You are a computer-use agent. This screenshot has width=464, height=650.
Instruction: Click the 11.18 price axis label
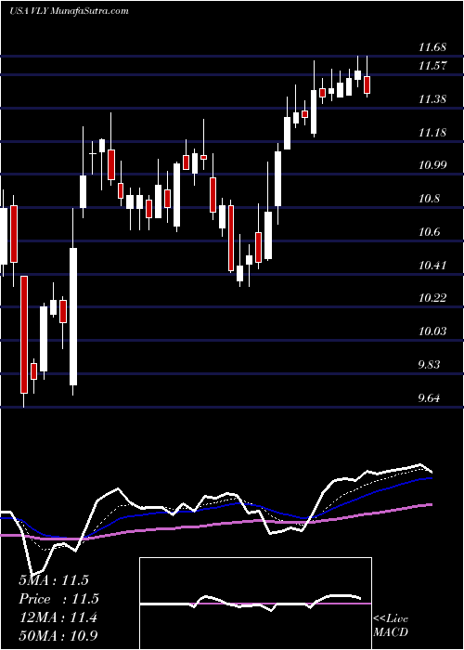click(432, 133)
